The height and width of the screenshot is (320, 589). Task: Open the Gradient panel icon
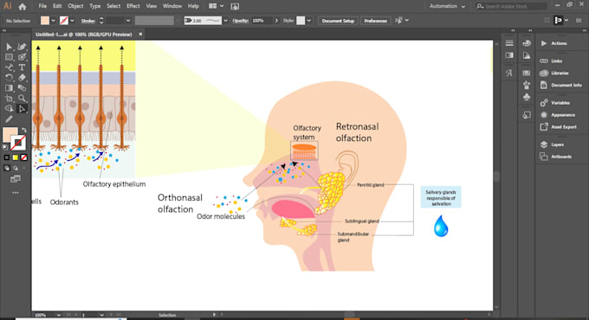point(509,55)
